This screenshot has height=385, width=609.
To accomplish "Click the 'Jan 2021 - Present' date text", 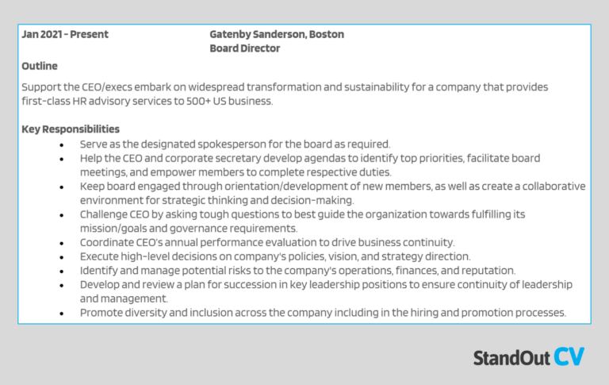I will (x=65, y=34).
